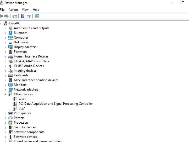Viewport: 189px width, 142px height.
Task: Click the IDE ATA/ATAPI controllers icon
Action: [x=10, y=61]
